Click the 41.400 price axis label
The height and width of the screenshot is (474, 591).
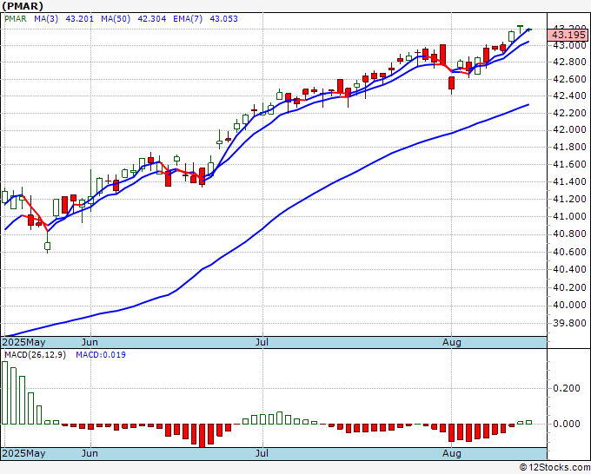click(x=569, y=181)
